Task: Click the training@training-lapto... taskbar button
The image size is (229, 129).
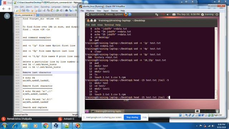Action: (107, 111)
